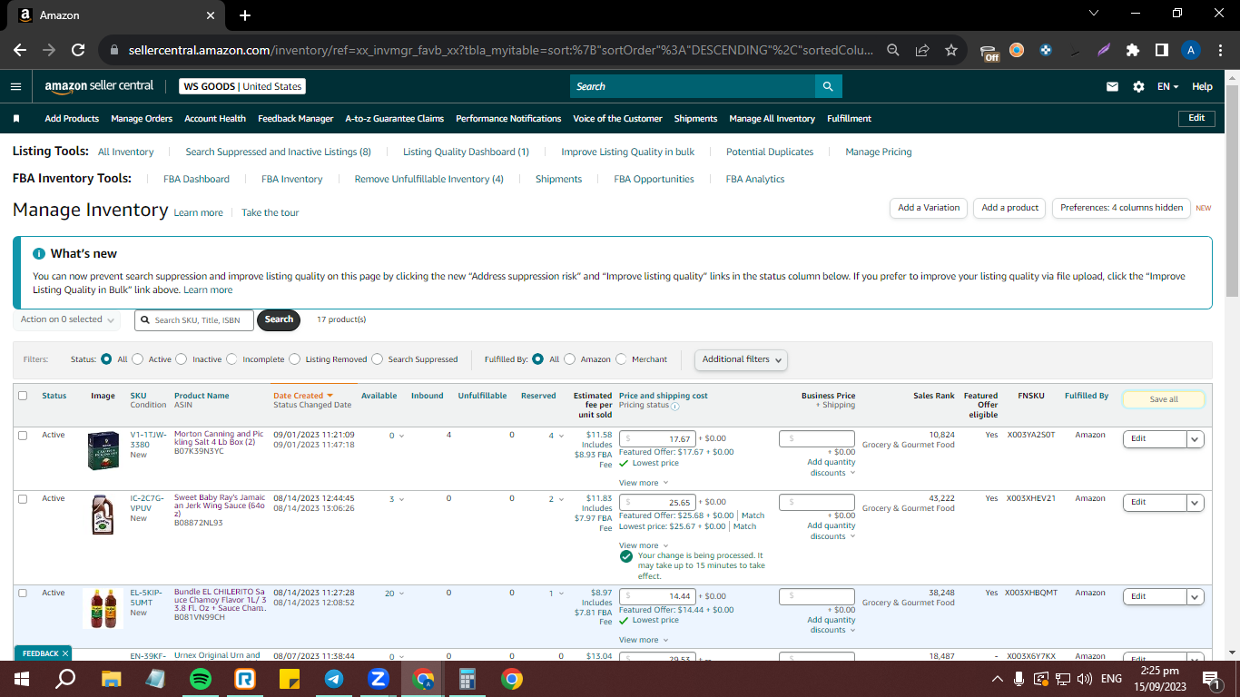
Task: Open Calculator from the taskbar
Action: pos(467,679)
